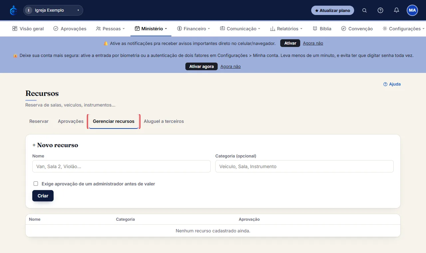
Task: Expand the Comunicação menu
Action: 240,29
